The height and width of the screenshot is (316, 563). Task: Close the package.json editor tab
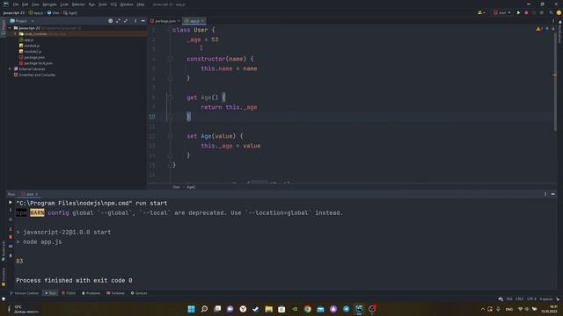(179, 21)
